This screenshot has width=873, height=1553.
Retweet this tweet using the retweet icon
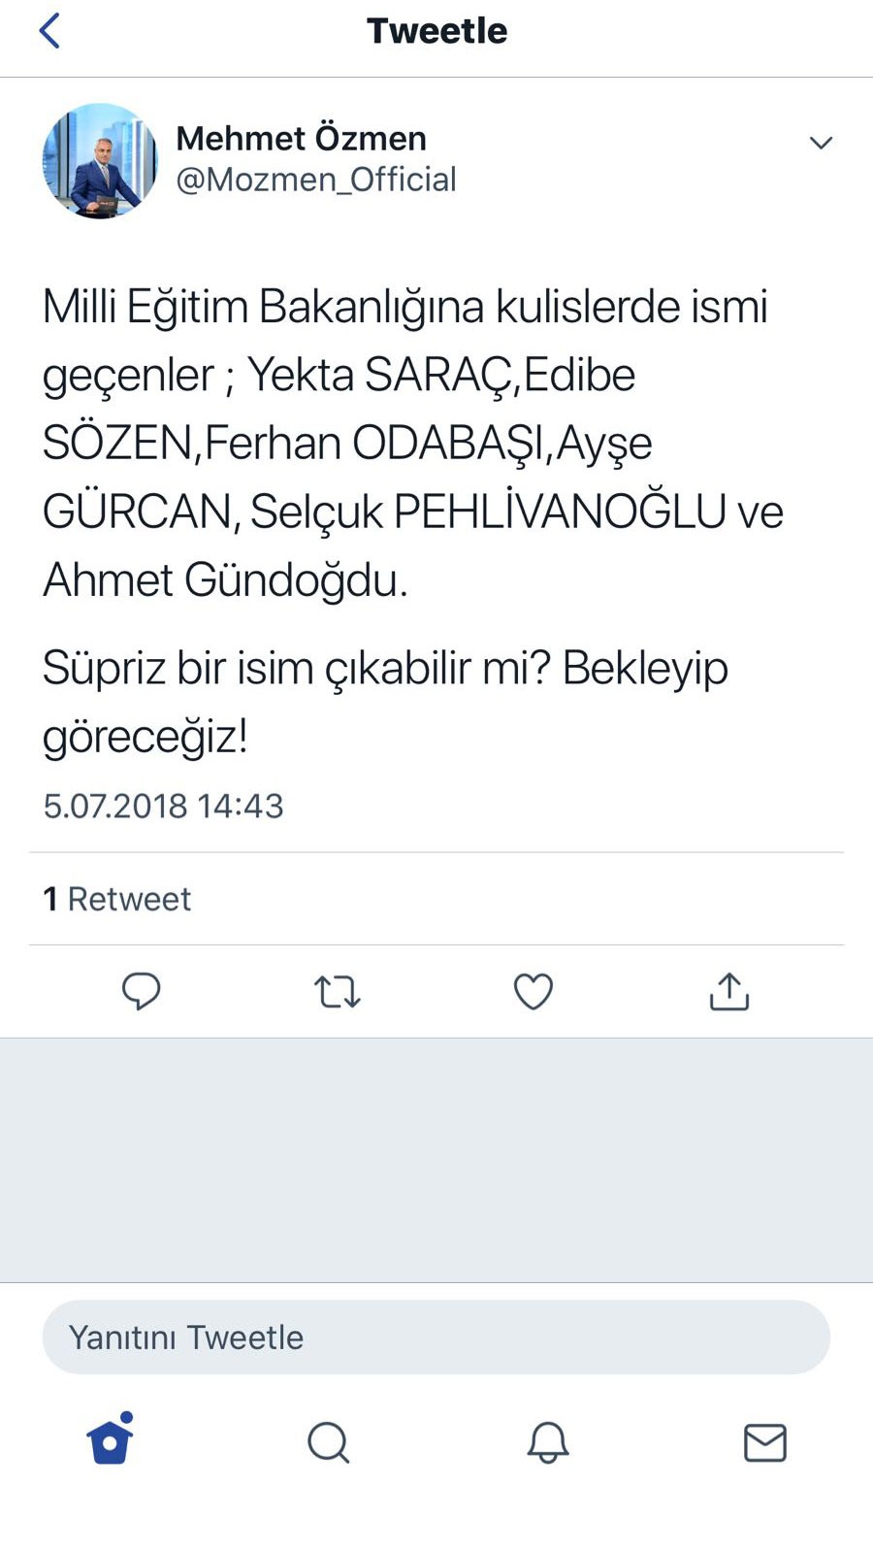pyautogui.click(x=337, y=991)
